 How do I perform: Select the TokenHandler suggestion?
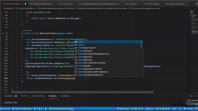point(108,57)
